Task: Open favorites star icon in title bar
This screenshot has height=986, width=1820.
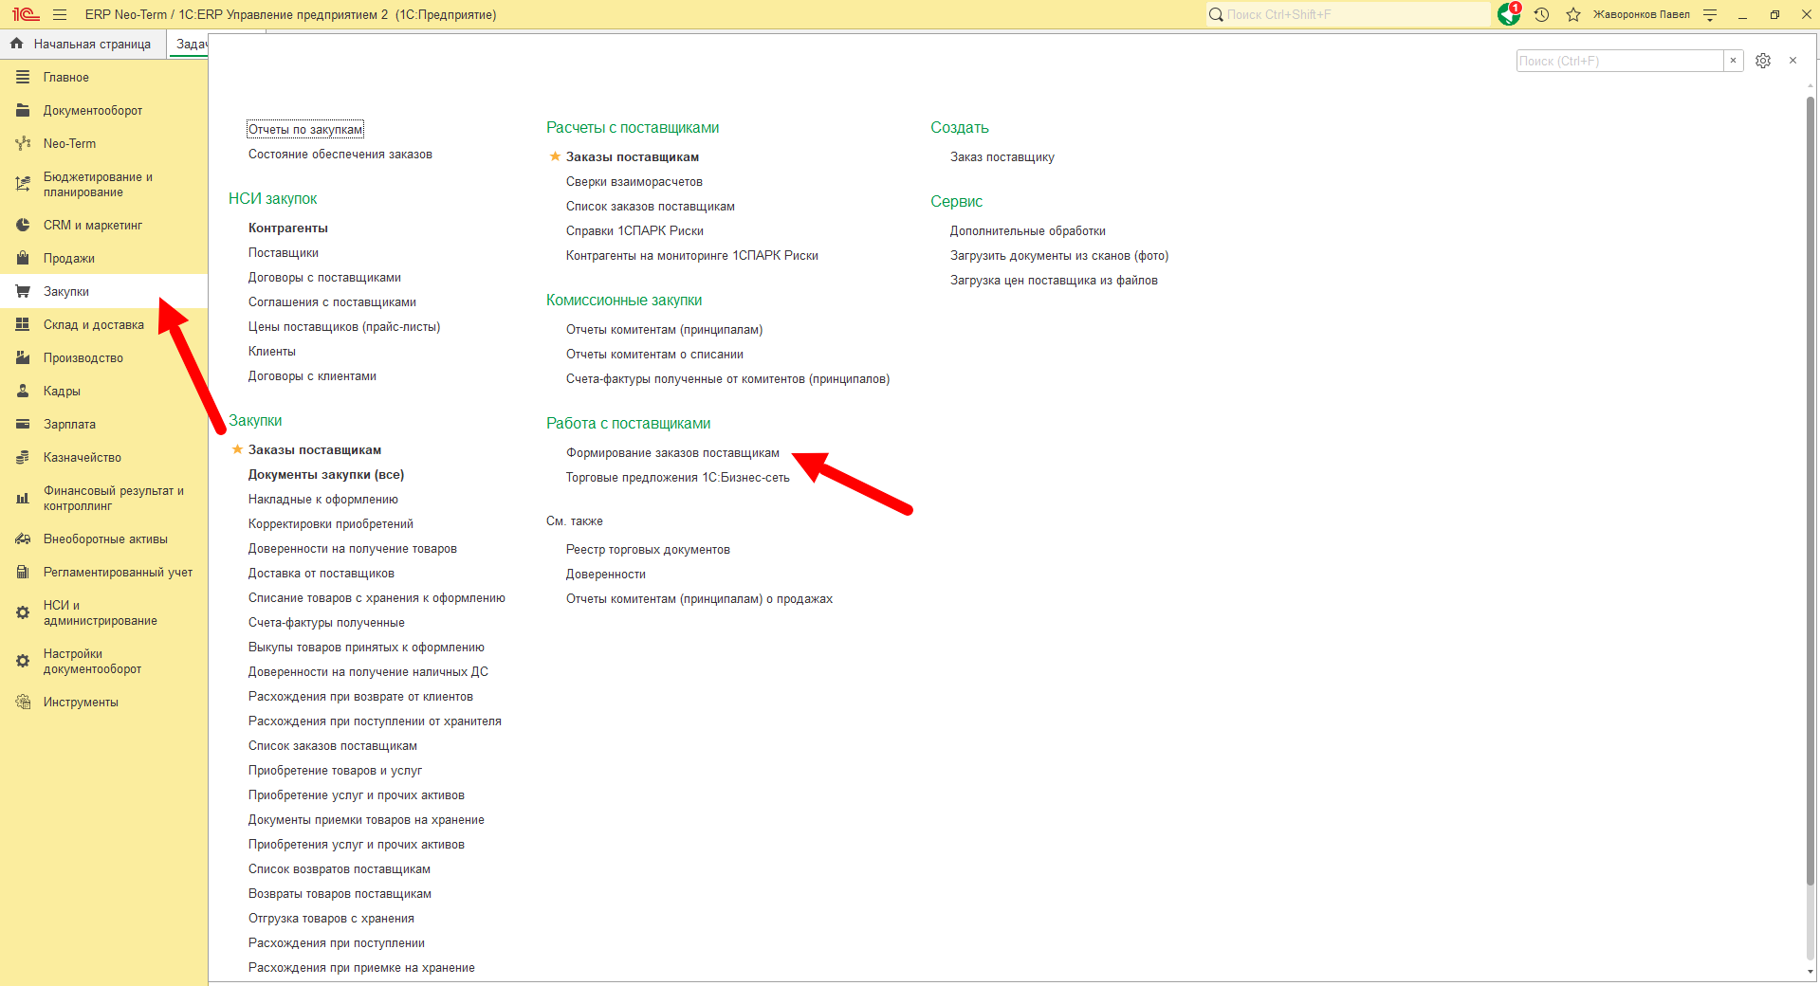Action: 1573,14
